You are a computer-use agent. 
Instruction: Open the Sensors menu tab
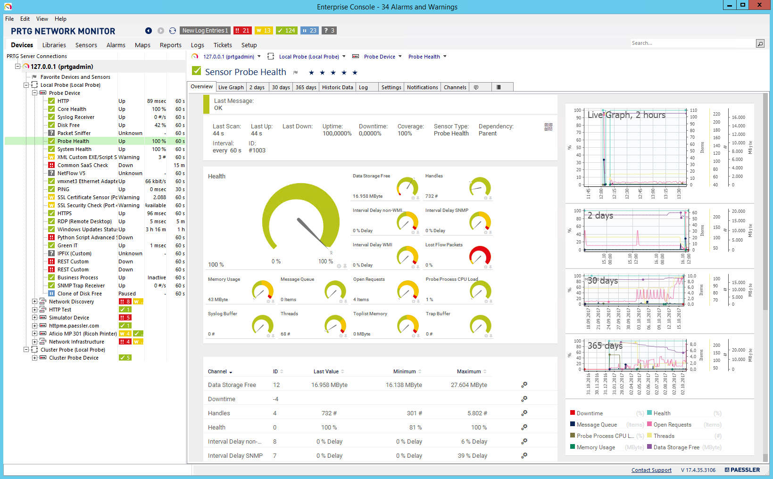click(86, 45)
